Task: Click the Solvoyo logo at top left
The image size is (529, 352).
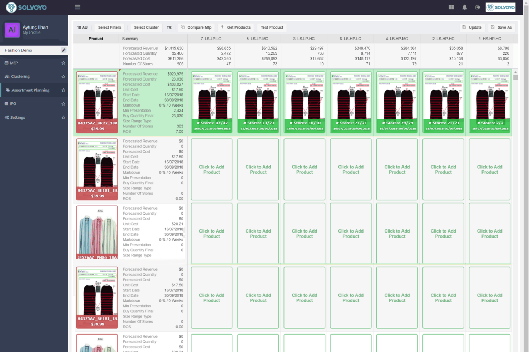Action: (x=26, y=7)
